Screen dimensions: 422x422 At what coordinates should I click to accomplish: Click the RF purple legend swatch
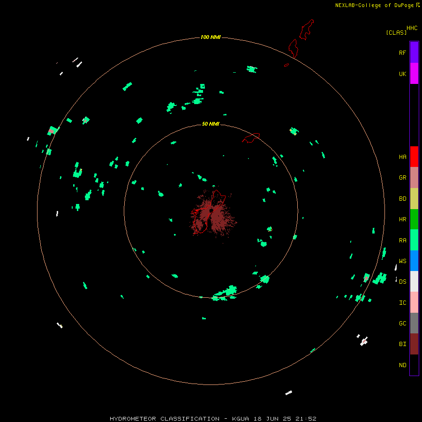(414, 53)
